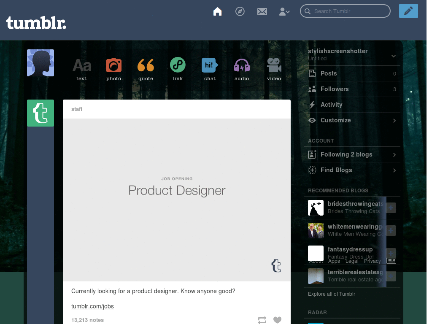Screen dimensions: 432x324
Task: Open Find Blogs
Action: (x=352, y=170)
